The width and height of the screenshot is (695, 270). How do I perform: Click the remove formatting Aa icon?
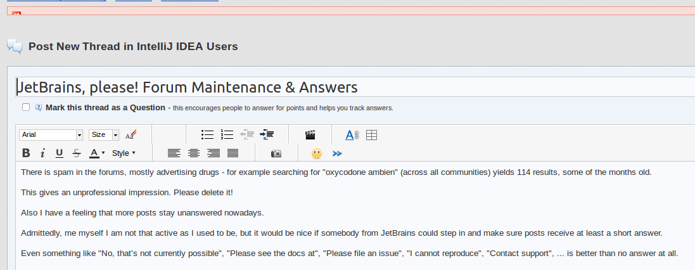131,135
